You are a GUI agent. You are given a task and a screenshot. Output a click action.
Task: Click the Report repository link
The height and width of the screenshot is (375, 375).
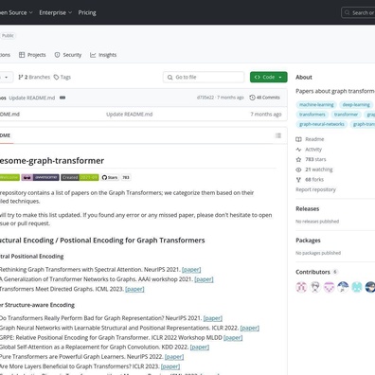315,189
